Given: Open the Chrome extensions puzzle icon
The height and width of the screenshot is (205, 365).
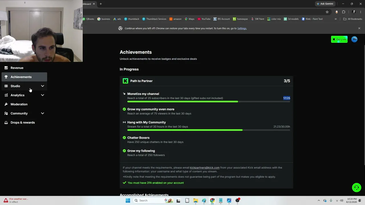Looking at the screenshot, I should 344,12.
